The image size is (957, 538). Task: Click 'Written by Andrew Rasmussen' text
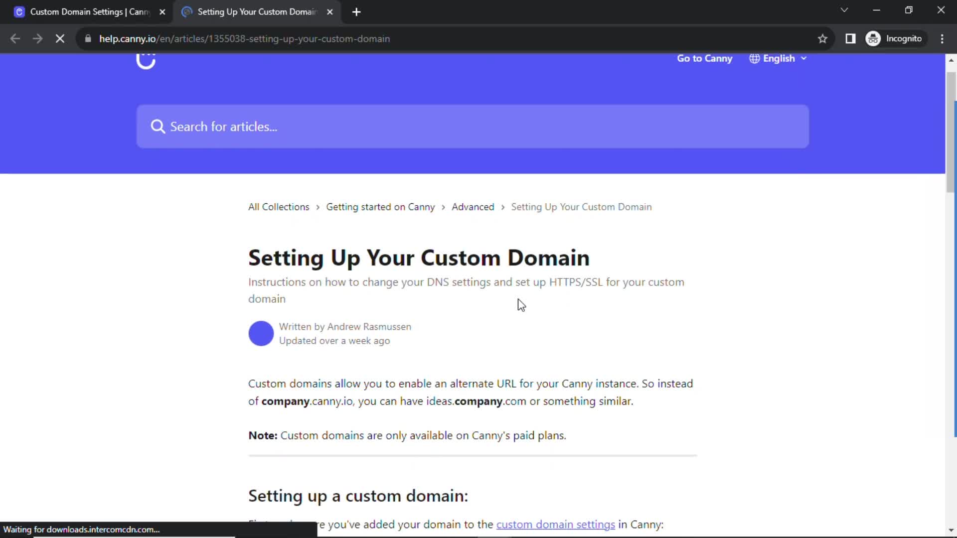pos(345,327)
